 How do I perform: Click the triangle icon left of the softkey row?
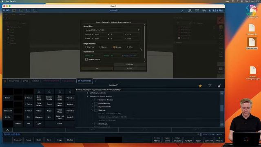pyautogui.click(x=7, y=130)
